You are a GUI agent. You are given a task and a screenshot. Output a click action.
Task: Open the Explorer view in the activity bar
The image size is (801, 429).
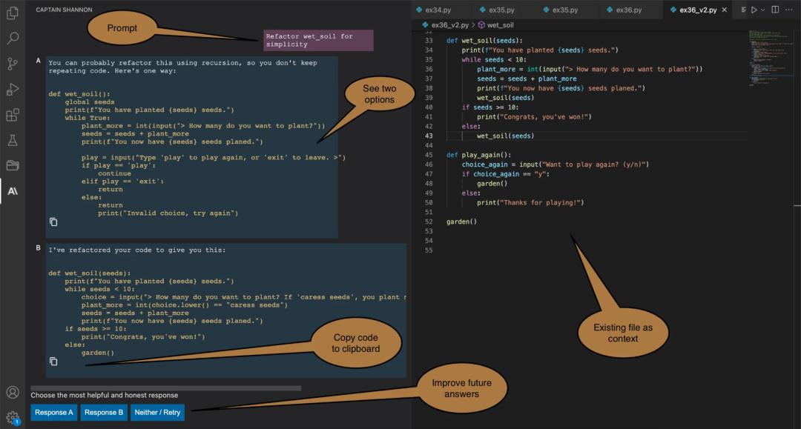tap(13, 13)
